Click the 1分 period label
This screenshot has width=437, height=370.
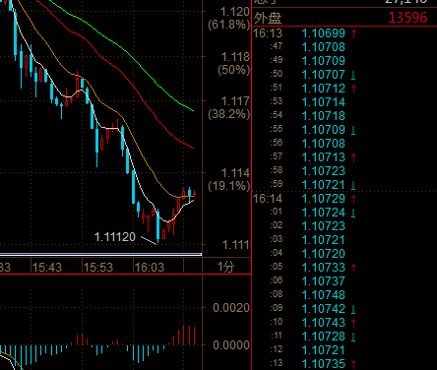[226, 267]
